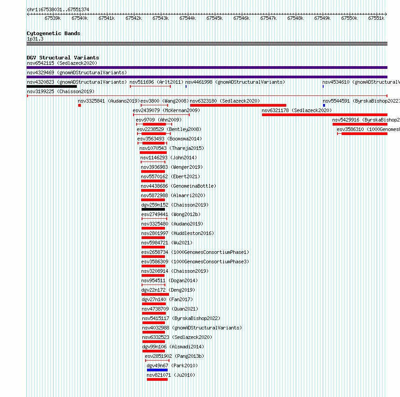Click the Cytogenetic Bands track title
400x397 pixels.
tap(53, 33)
